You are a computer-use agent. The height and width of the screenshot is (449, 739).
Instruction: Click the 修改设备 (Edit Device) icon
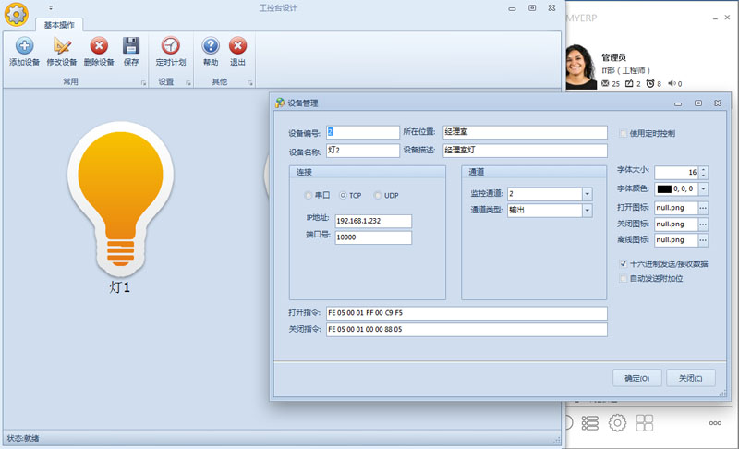(62, 46)
